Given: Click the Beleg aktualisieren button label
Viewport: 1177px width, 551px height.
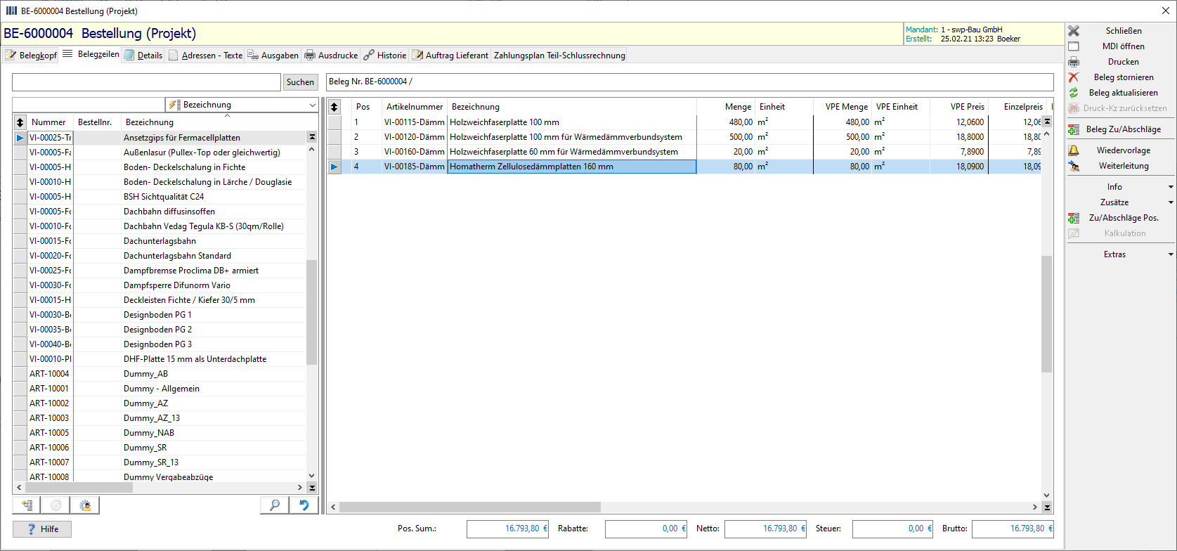Looking at the screenshot, I should [x=1124, y=93].
